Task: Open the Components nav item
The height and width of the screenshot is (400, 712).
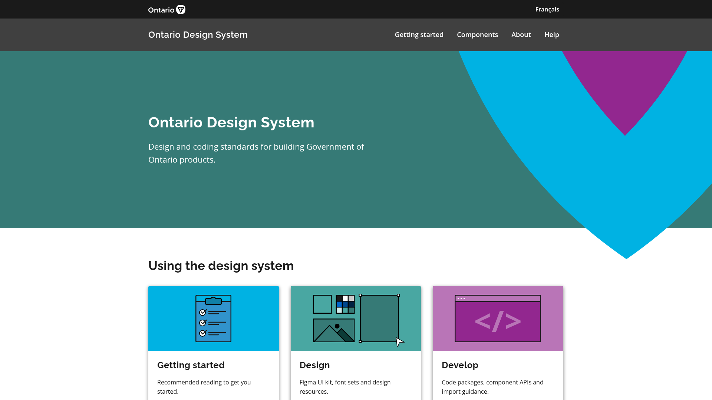Action: pyautogui.click(x=477, y=34)
